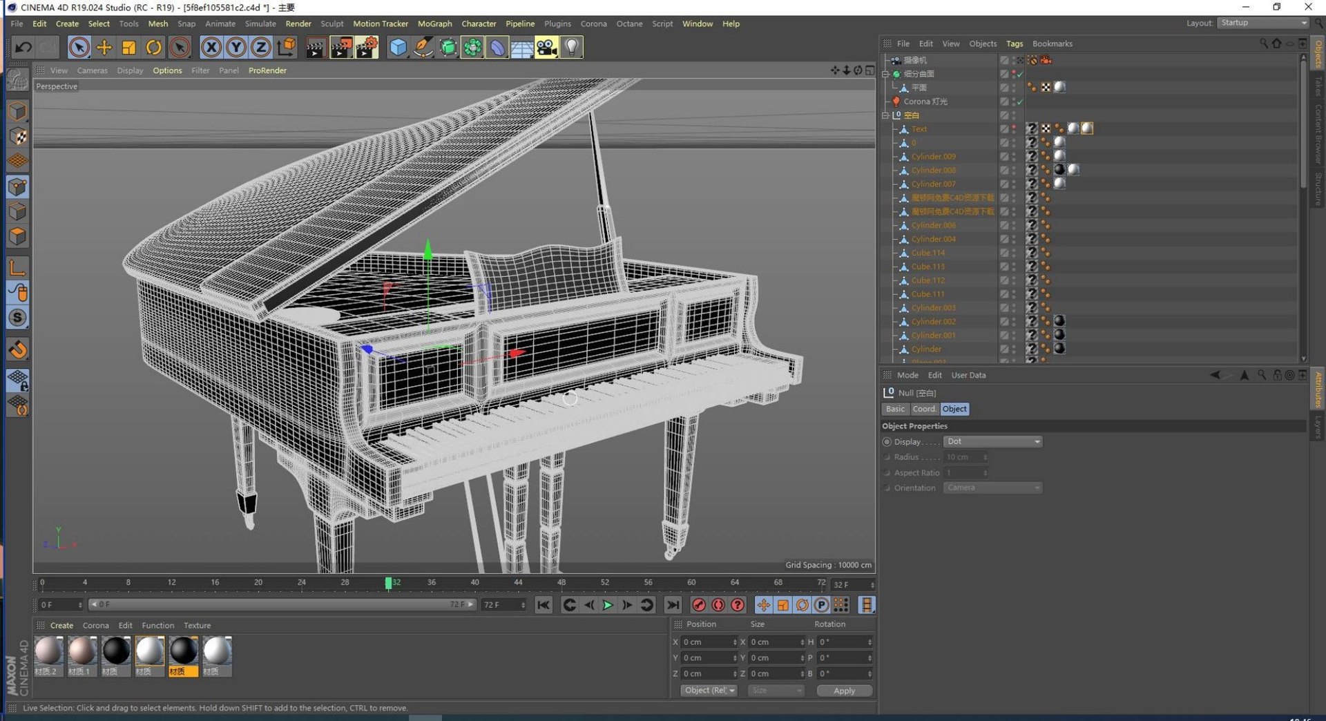Add a Cube primitive object
Screen dimensions: 1326x721
[398, 47]
